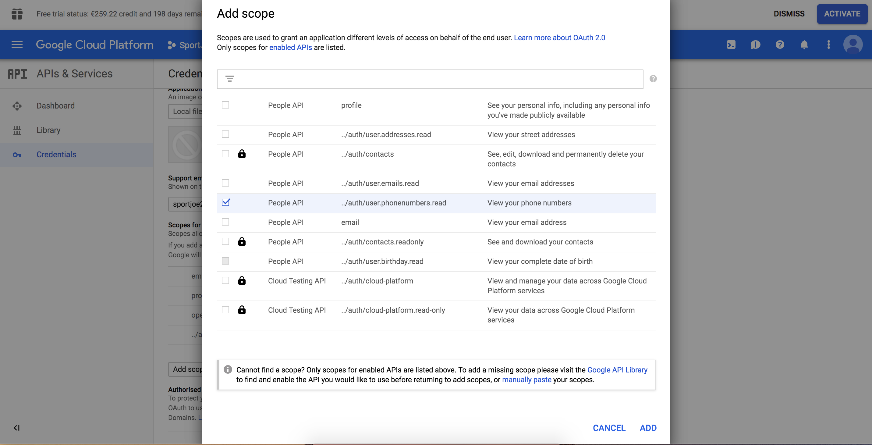This screenshot has width=872, height=445.
Task: Click the ../auth/user.emails.read scope text
Action: [x=380, y=183]
